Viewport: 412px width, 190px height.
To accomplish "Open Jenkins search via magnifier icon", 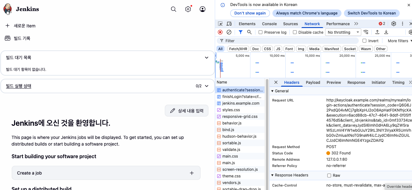I will click(x=174, y=9).
